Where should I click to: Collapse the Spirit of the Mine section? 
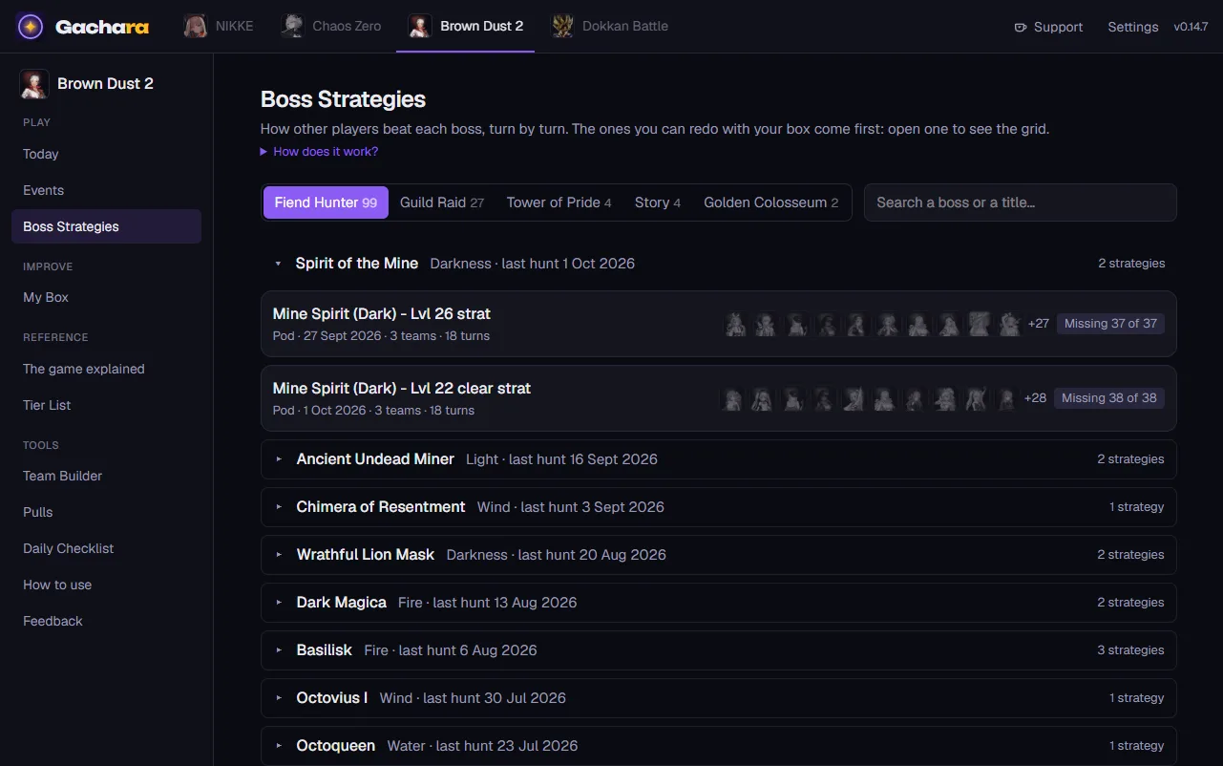pos(718,264)
